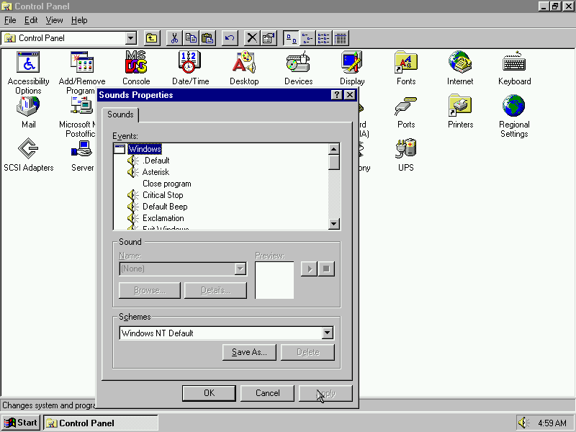The image size is (576, 432).
Task: Open the Printers icon
Action: pyautogui.click(x=460, y=107)
